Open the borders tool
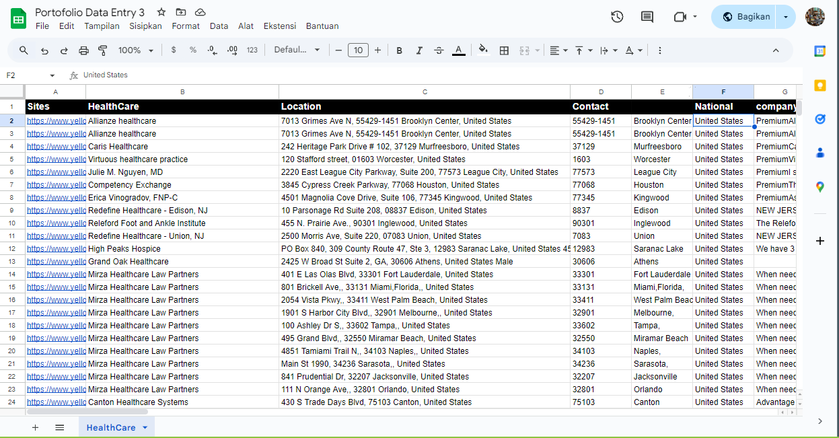Screen dimensions: 839x438 click(504, 50)
